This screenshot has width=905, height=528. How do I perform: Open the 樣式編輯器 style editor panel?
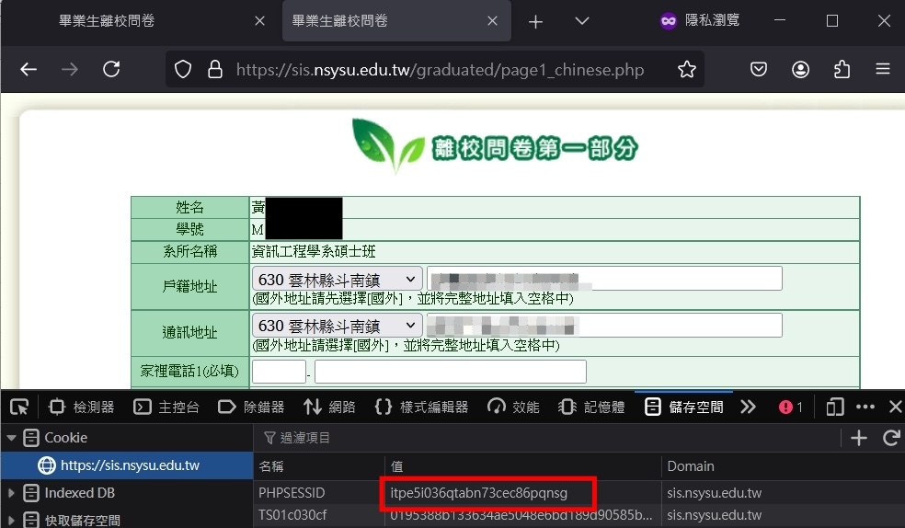[x=421, y=407]
